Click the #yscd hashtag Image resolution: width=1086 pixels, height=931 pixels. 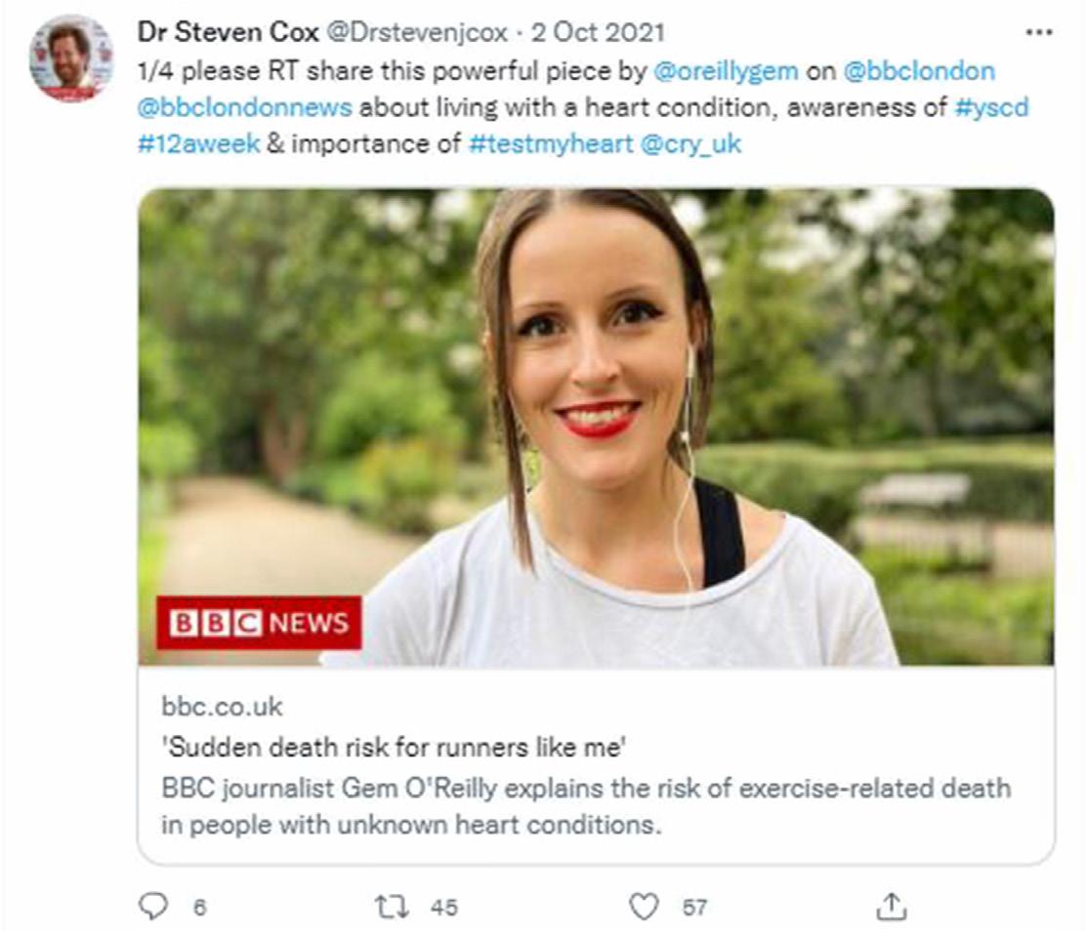click(991, 107)
